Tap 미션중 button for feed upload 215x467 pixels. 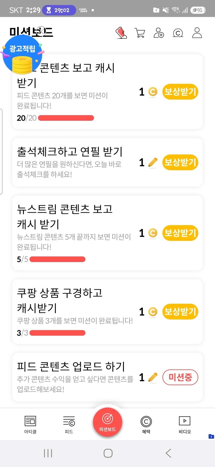click(x=180, y=377)
